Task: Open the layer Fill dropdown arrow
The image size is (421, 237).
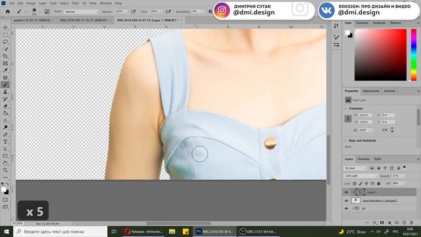Action: pyautogui.click(x=403, y=184)
